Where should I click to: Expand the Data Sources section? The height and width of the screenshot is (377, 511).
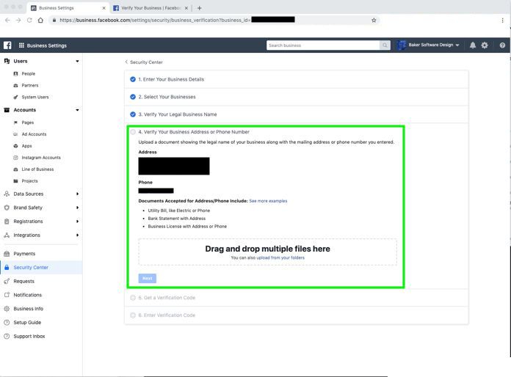pyautogui.click(x=77, y=194)
